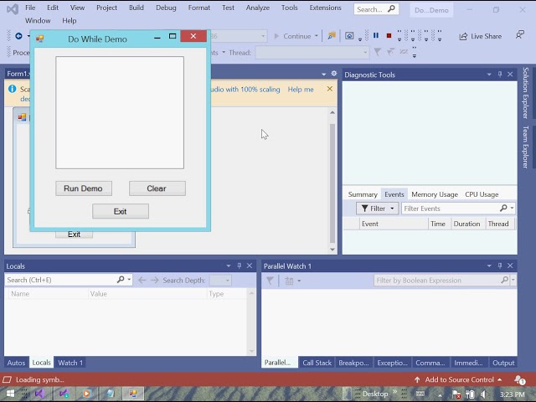Open the Continue button dropdown arrow

click(x=317, y=36)
